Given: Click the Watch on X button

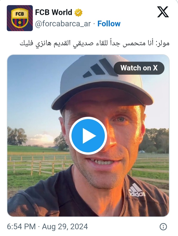Looking at the screenshot, I should pos(139,68).
